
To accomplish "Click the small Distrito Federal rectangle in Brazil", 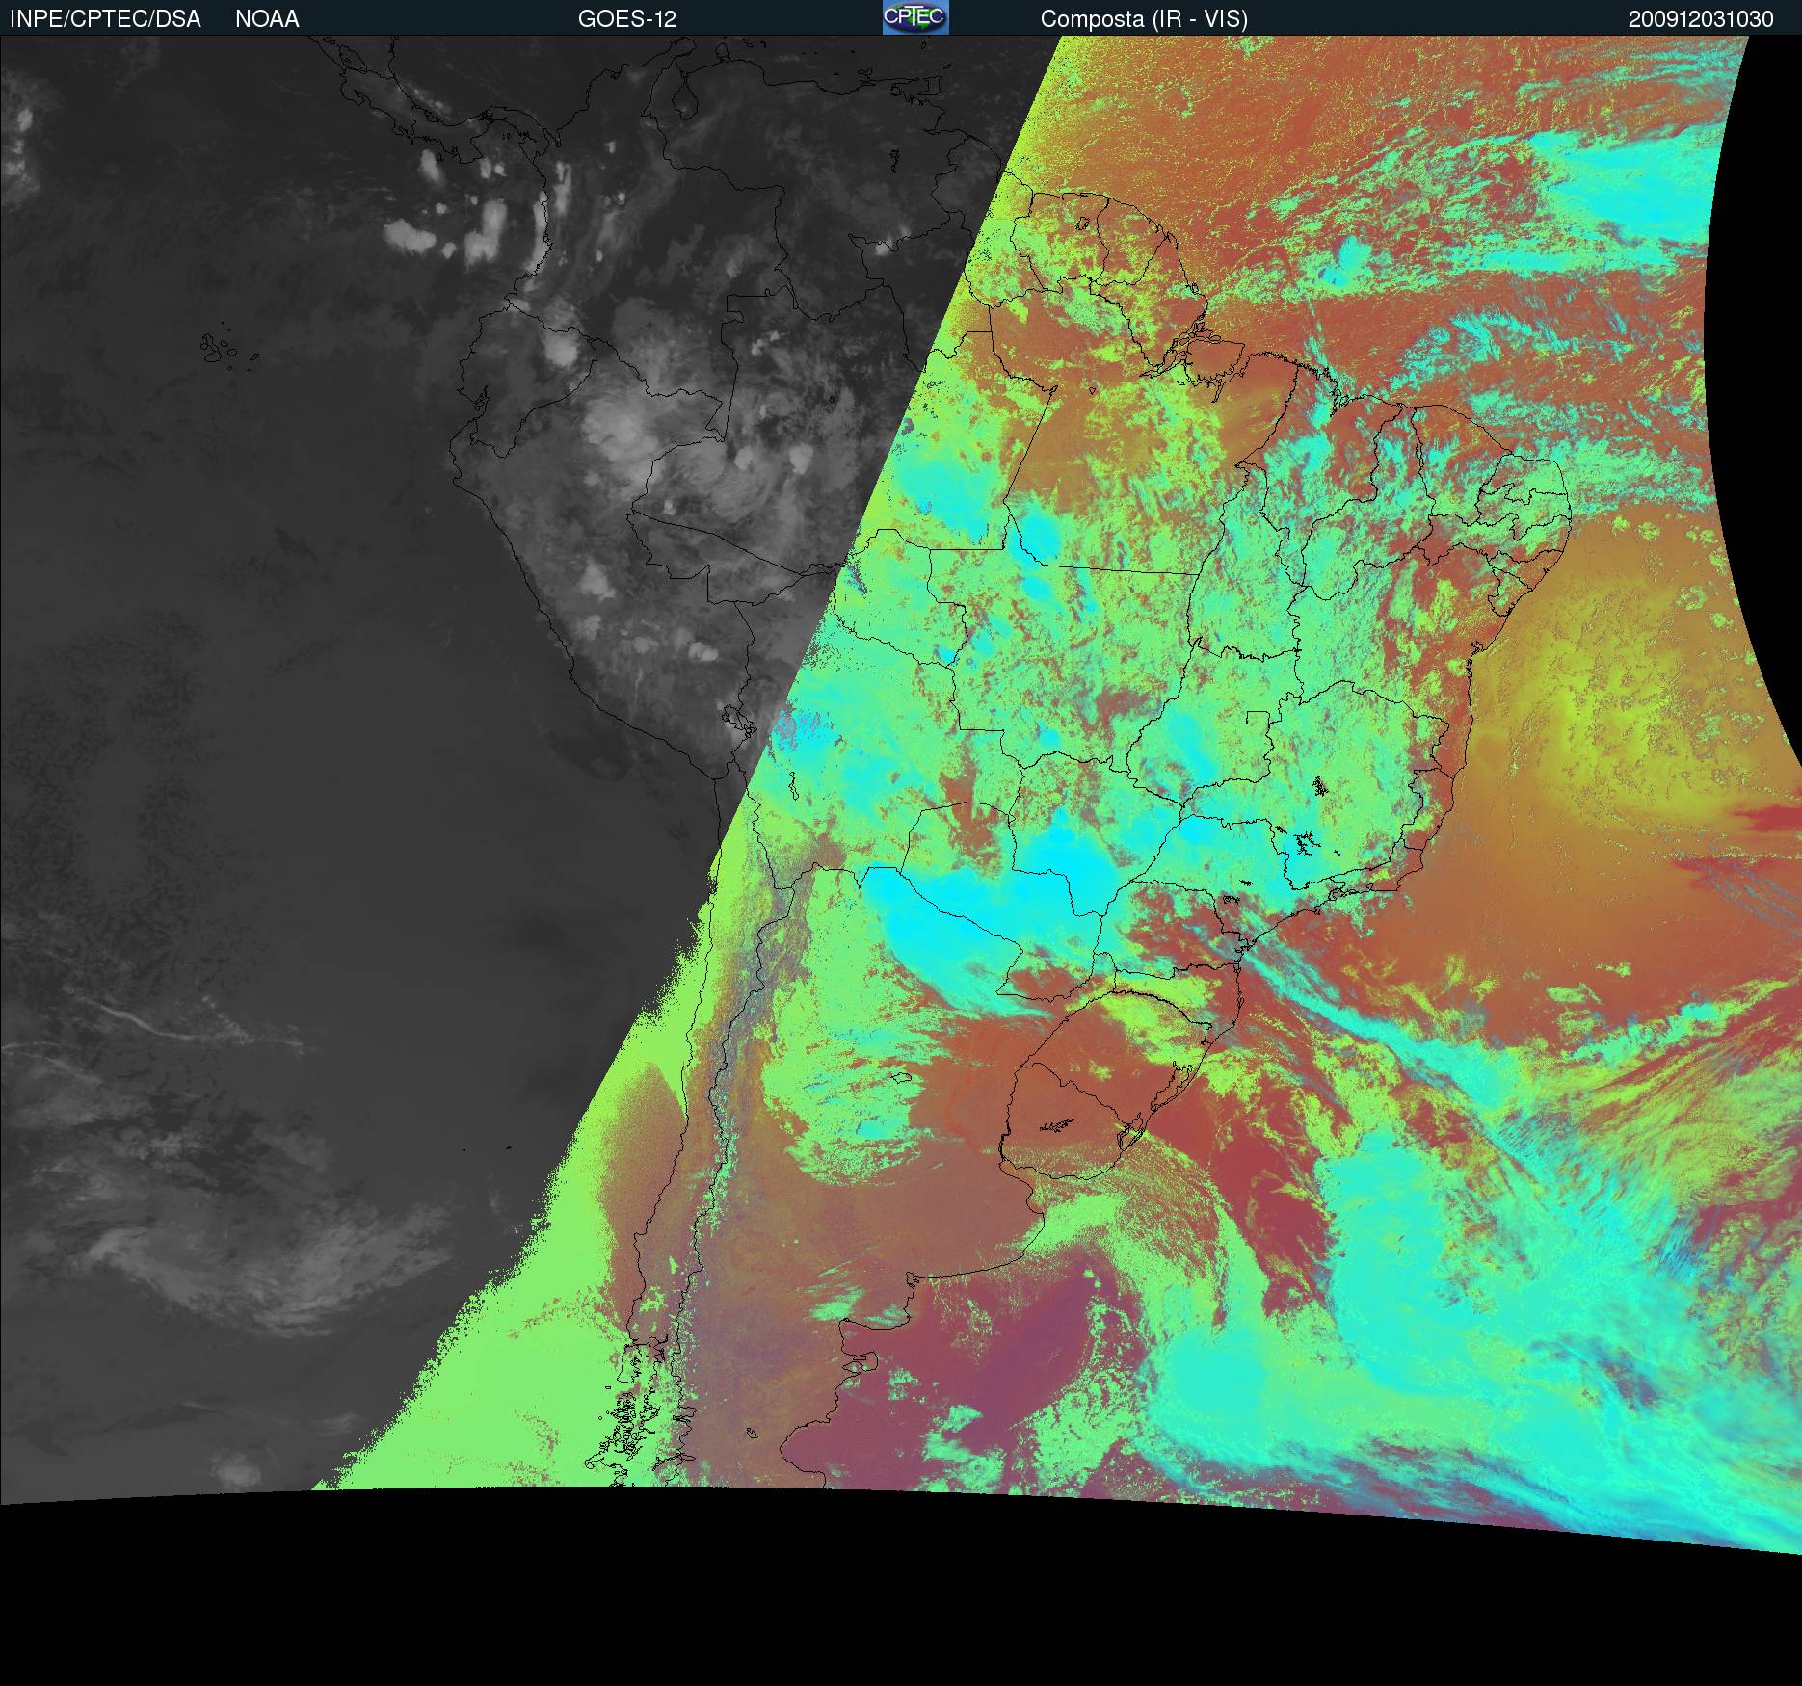I will point(1258,718).
